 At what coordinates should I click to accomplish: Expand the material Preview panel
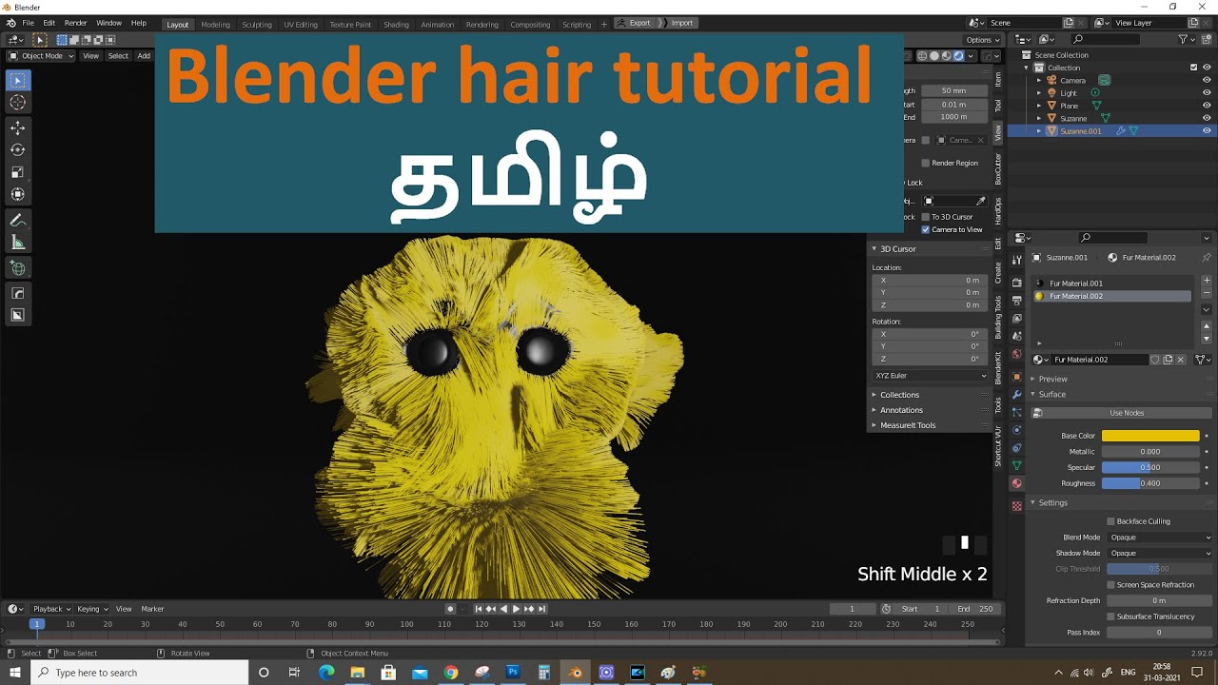1051,379
